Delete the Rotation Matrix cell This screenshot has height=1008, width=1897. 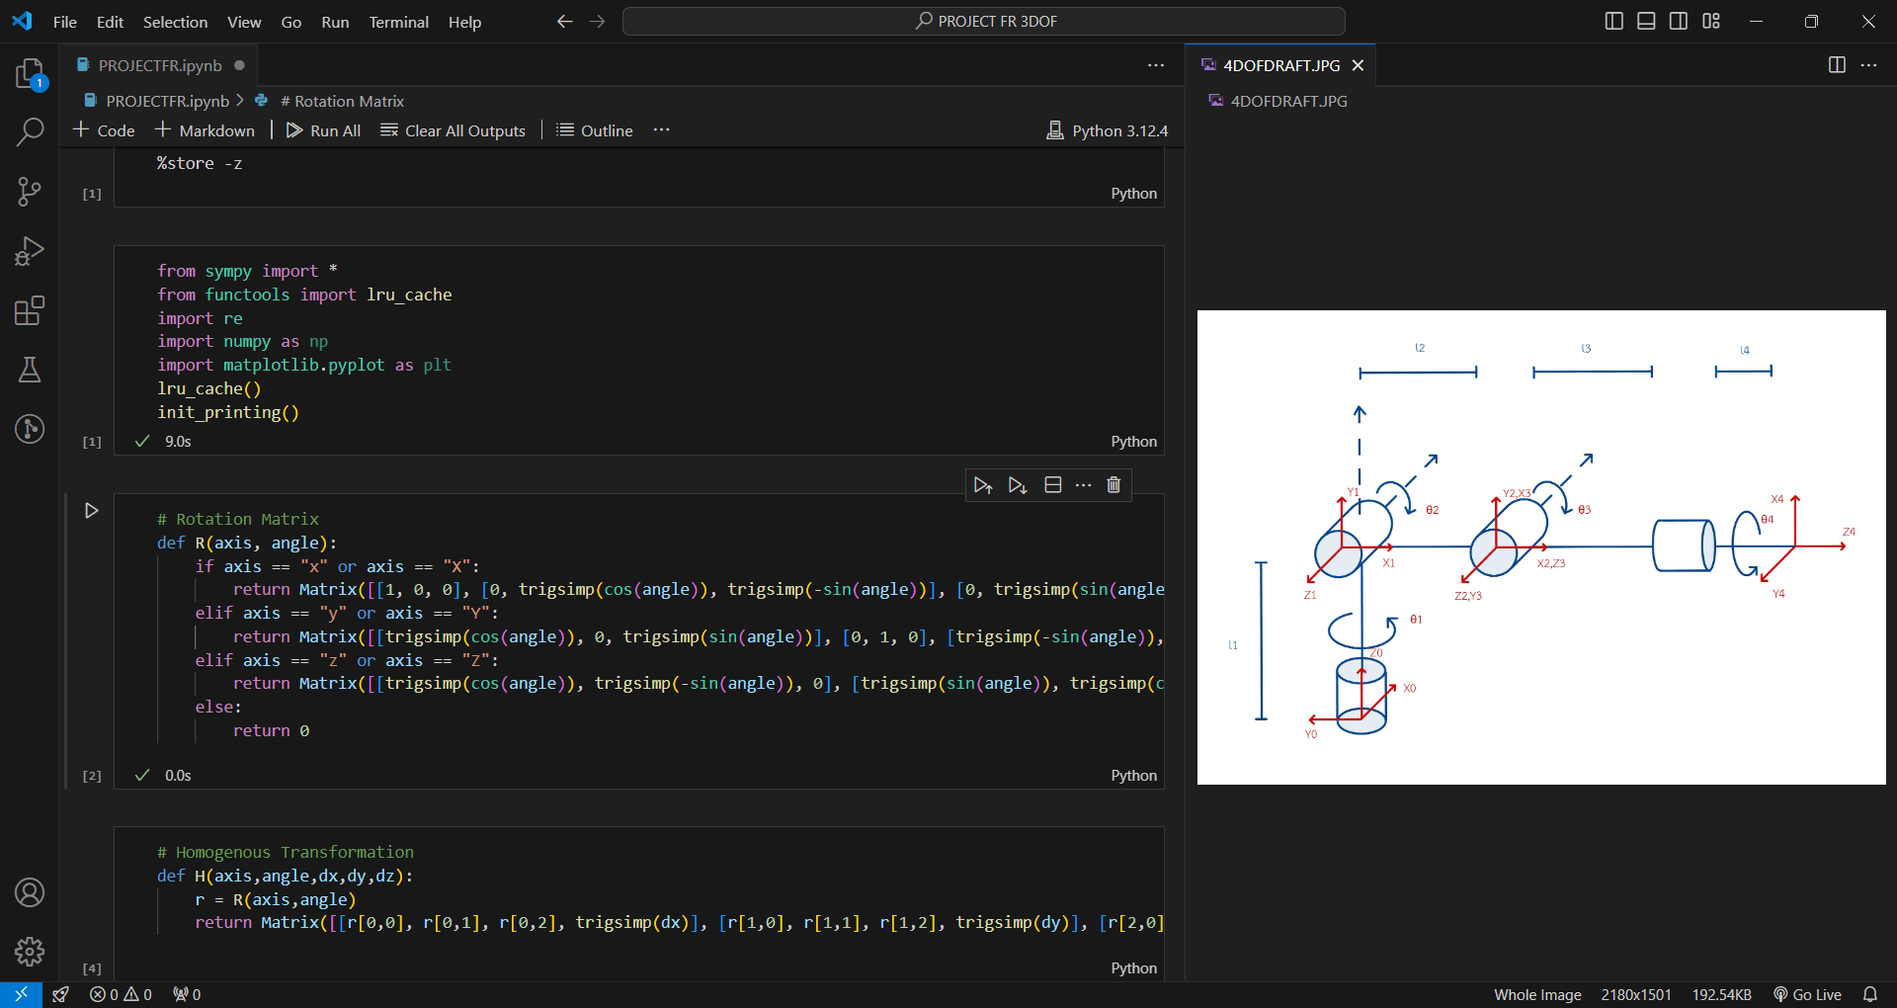tap(1113, 484)
